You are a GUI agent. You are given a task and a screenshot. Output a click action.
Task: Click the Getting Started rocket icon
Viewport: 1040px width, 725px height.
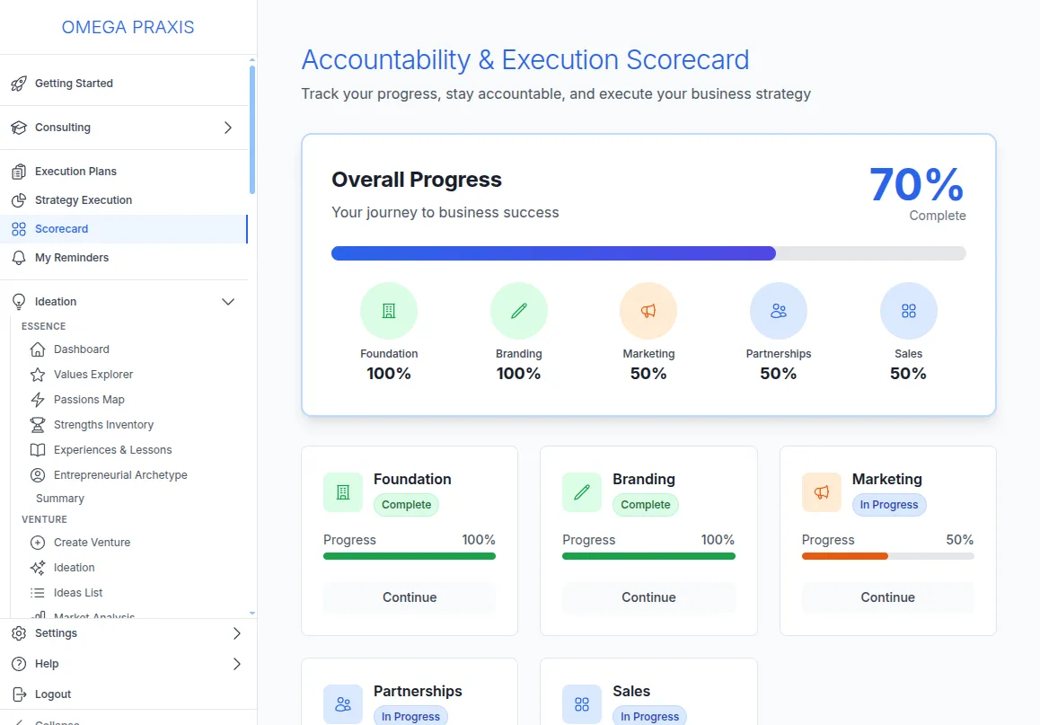pos(19,84)
